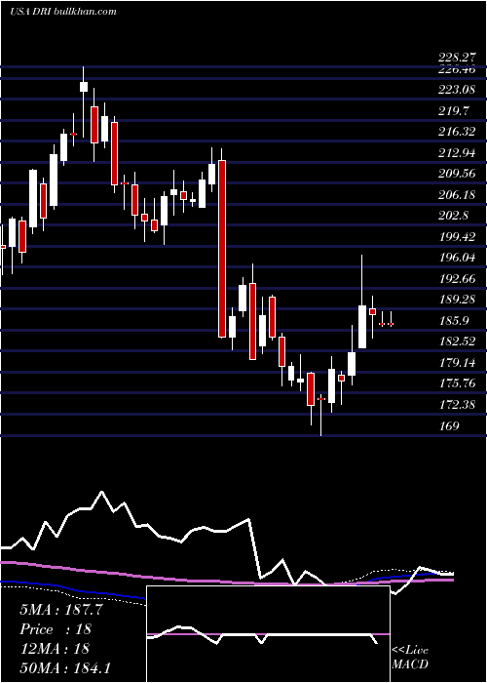Click the 182.52 price axis label
The width and height of the screenshot is (487, 683).
(x=457, y=341)
